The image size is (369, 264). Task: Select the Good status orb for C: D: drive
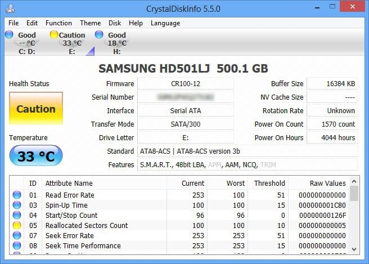[x=9, y=35]
